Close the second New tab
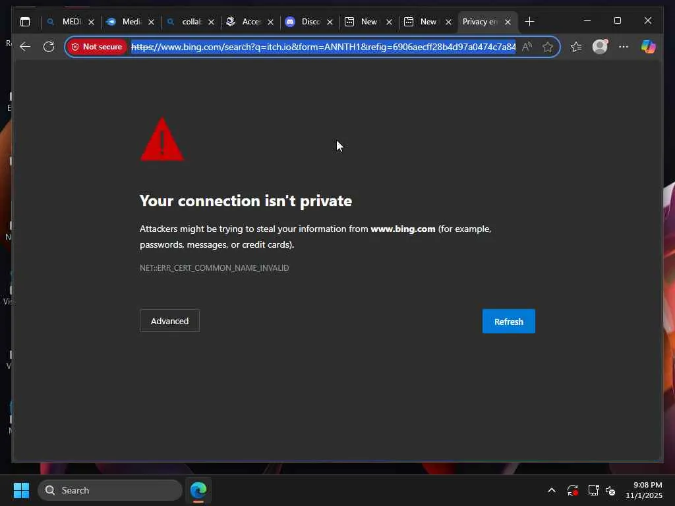Viewport: 675px width, 506px height. coord(448,22)
